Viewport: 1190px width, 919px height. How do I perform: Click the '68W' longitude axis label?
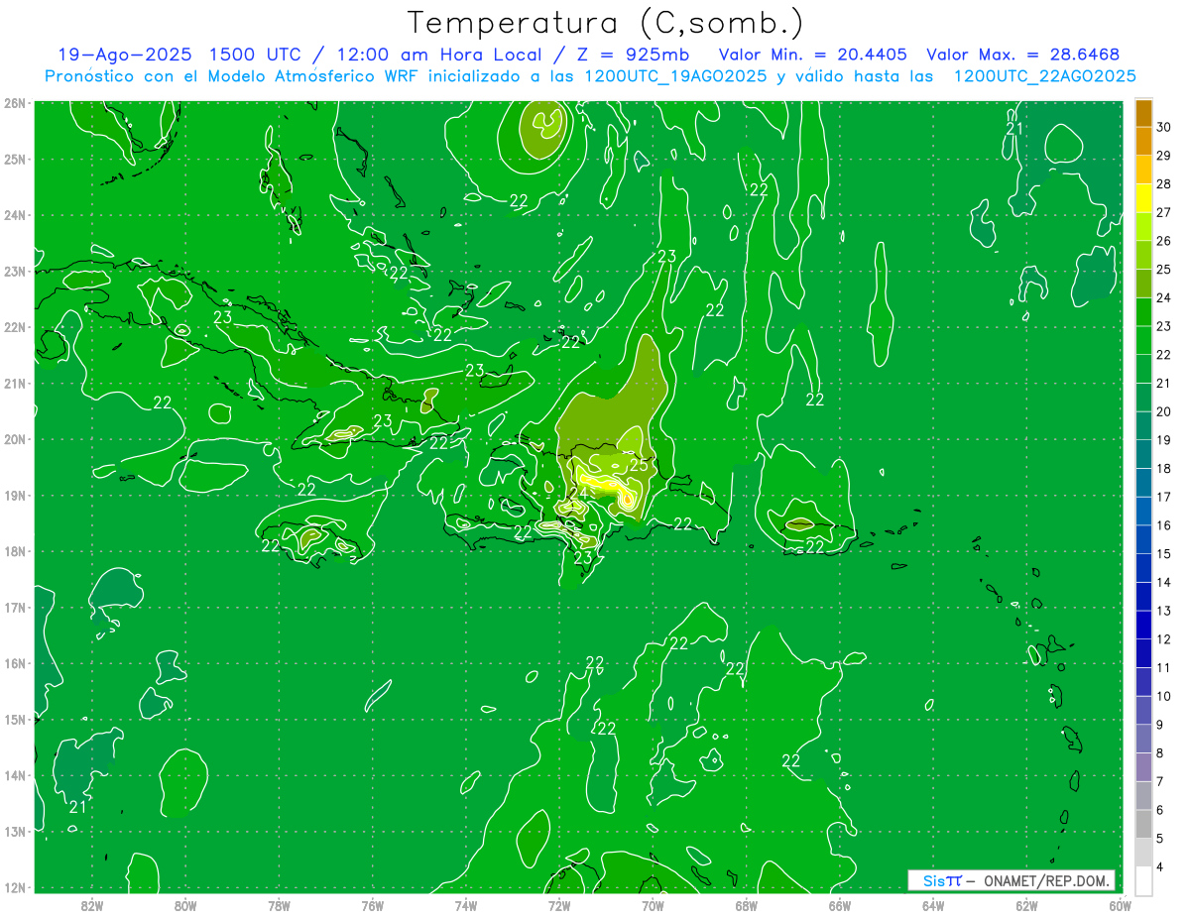tap(747, 905)
